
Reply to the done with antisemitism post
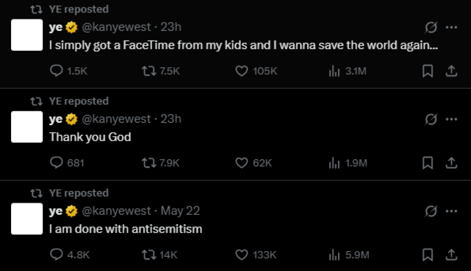click(56, 254)
